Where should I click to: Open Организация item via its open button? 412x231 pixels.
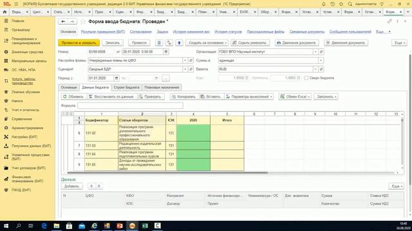coord(321,52)
